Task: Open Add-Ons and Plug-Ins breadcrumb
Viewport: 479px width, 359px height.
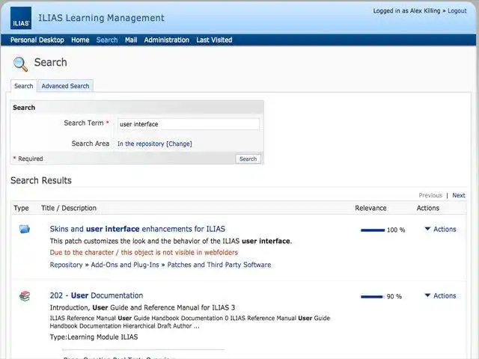Action: click(x=125, y=265)
